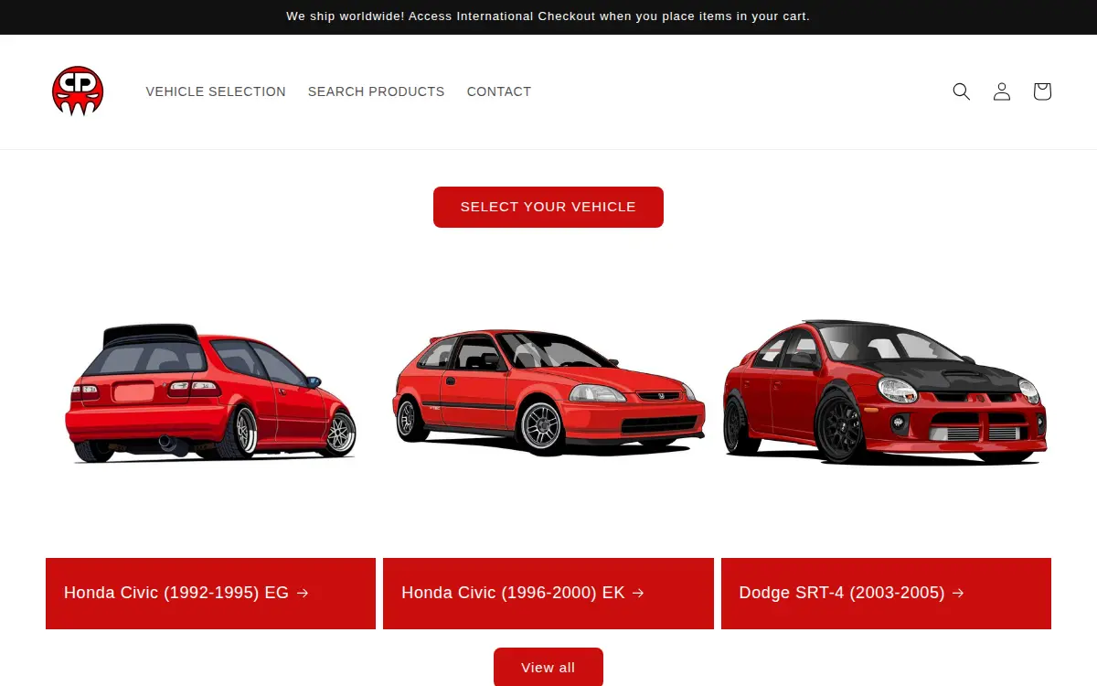Open the search magnifier icon
Image resolution: width=1097 pixels, height=686 pixels.
coord(961,91)
